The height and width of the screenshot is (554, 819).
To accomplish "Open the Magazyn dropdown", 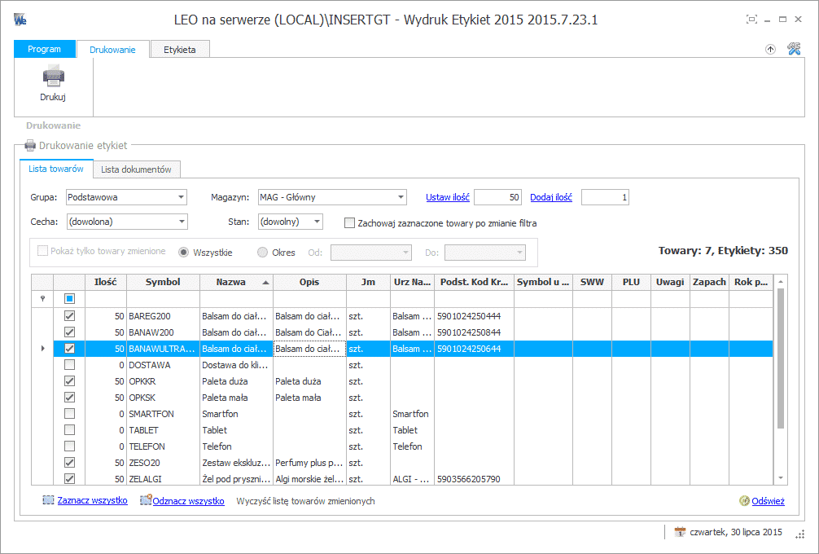I will click(401, 197).
